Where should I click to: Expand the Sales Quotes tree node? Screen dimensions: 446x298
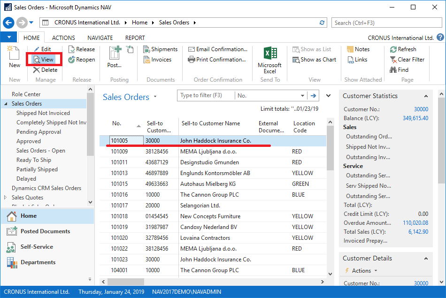(6, 197)
